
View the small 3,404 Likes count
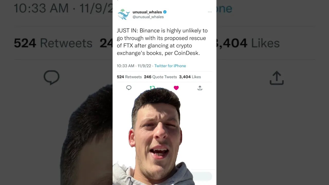point(190,77)
